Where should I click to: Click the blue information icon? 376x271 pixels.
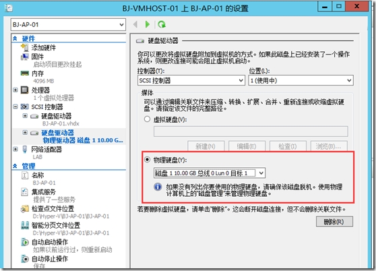158,187
